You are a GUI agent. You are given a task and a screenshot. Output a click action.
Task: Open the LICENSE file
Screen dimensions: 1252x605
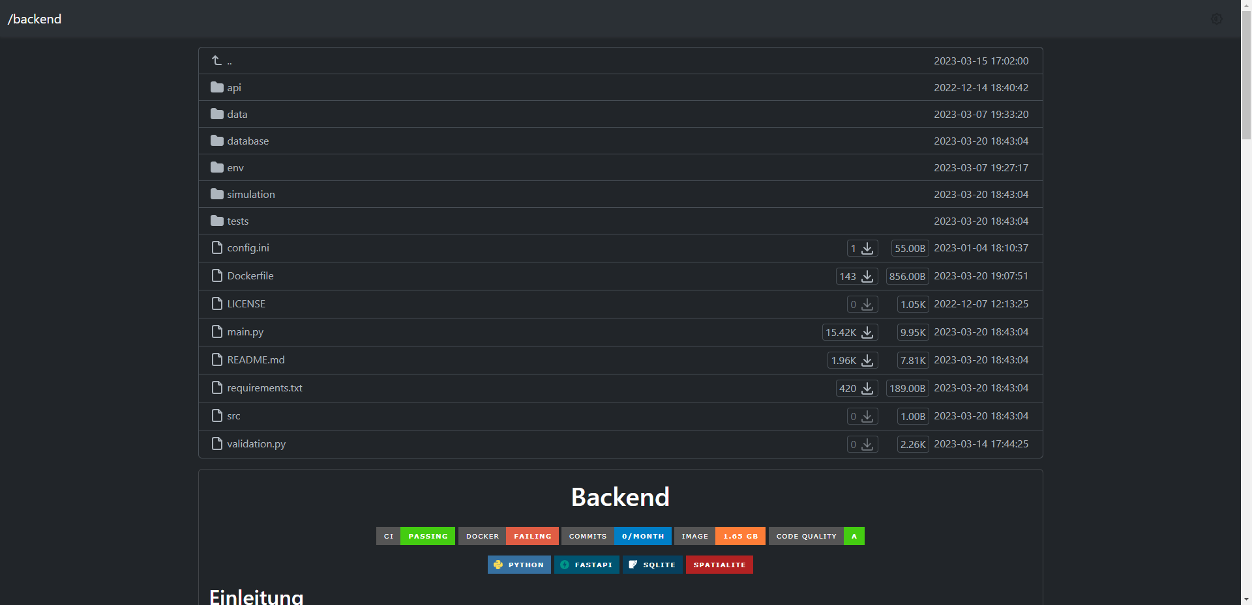[x=246, y=303]
